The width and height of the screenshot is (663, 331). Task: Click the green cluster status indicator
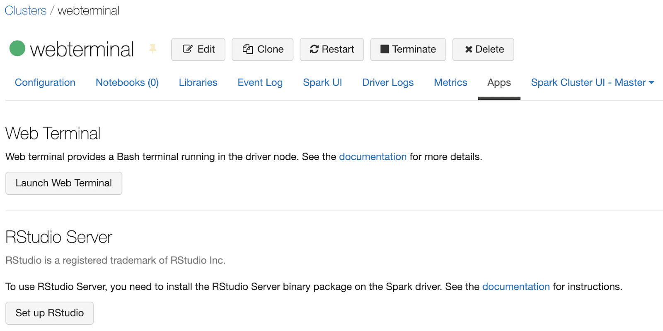pyautogui.click(x=17, y=48)
